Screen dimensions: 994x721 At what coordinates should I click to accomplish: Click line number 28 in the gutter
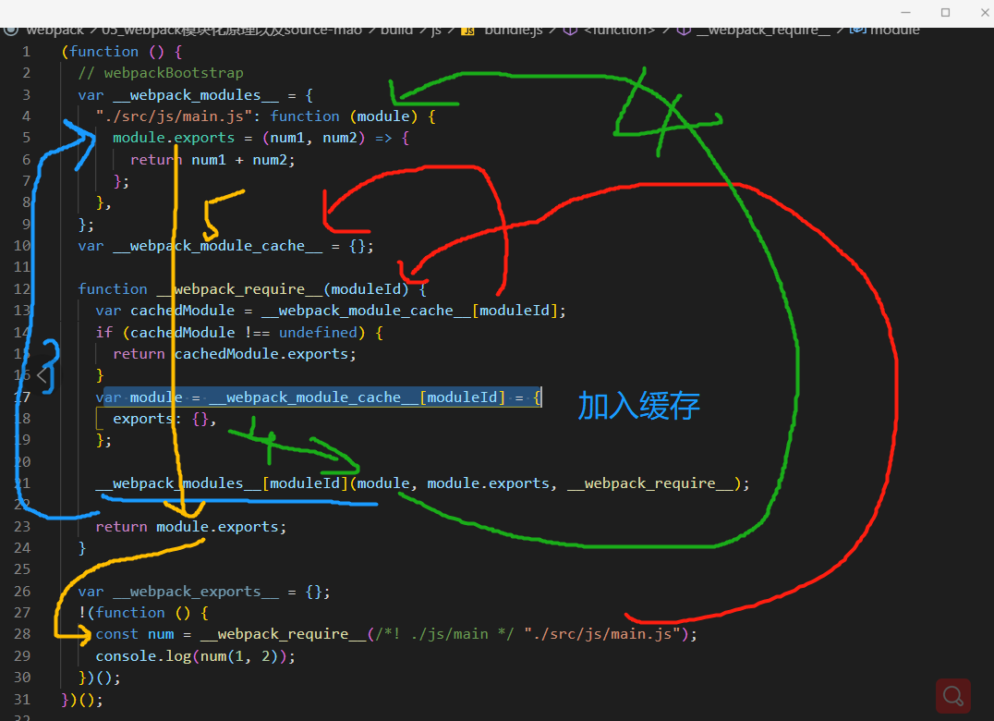[x=21, y=634]
